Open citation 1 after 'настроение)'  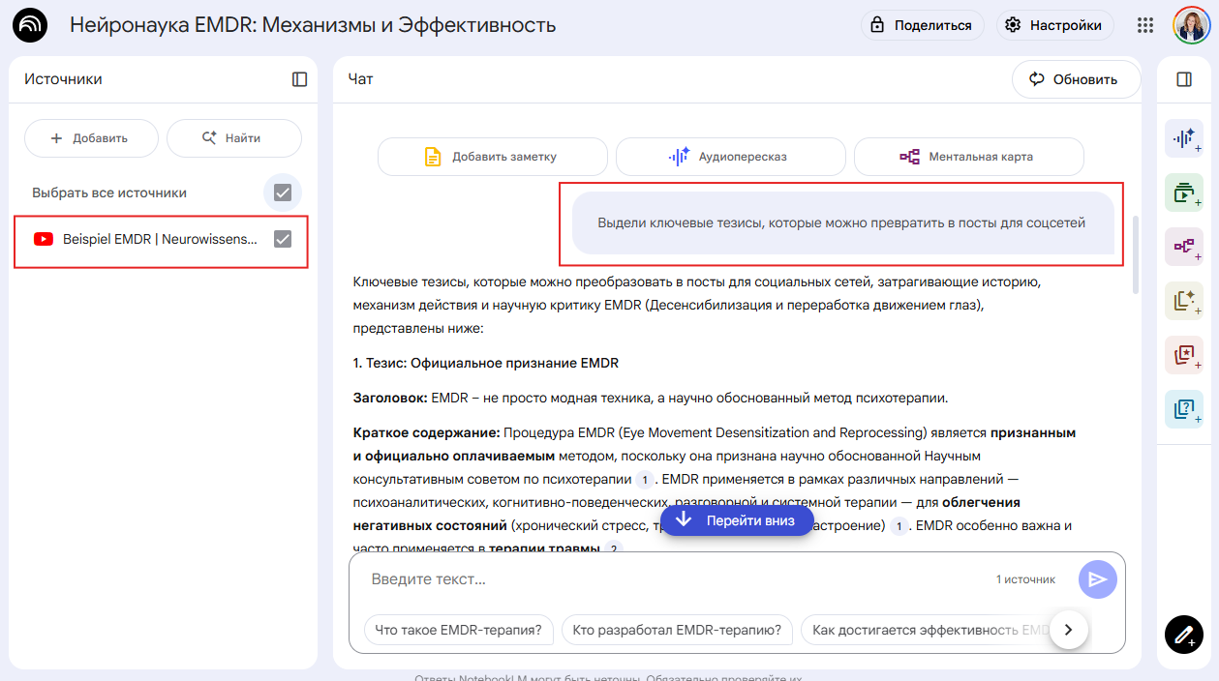pyautogui.click(x=899, y=527)
